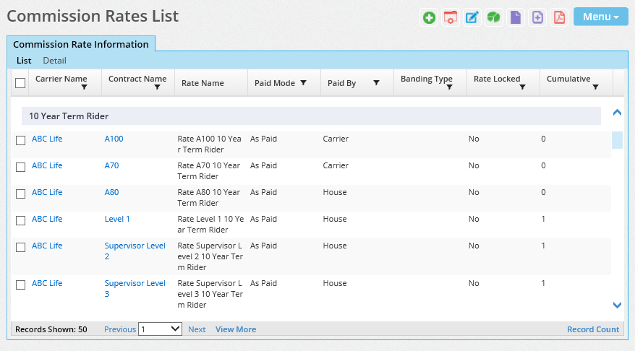Click the red folder settings icon
Image resolution: width=635 pixels, height=351 pixels.
(451, 17)
